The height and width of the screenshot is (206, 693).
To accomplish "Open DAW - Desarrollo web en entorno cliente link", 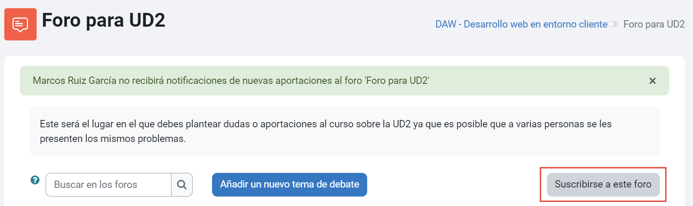I will click(521, 24).
